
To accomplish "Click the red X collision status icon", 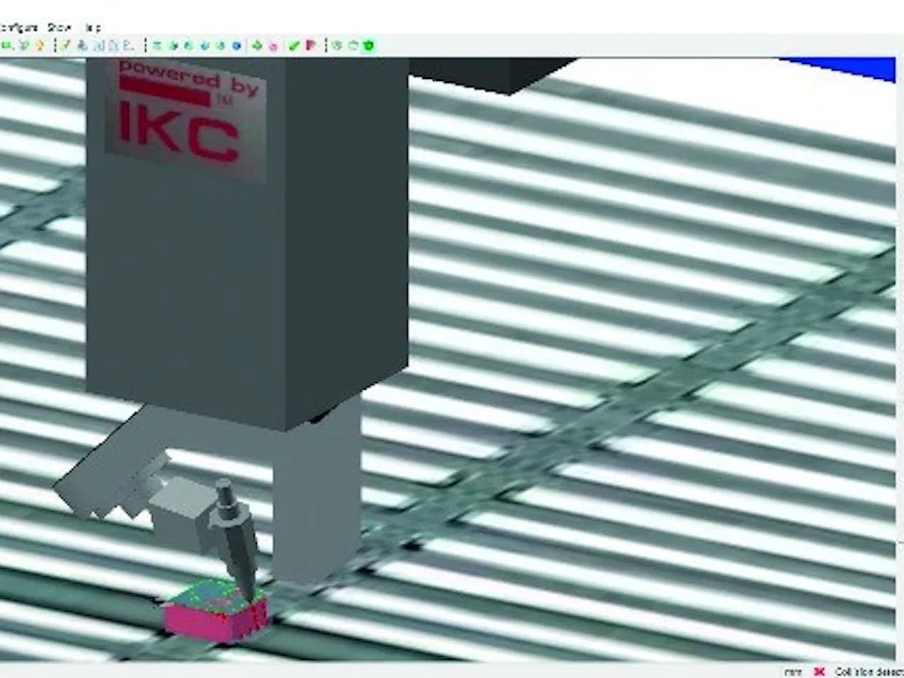I will (x=818, y=671).
